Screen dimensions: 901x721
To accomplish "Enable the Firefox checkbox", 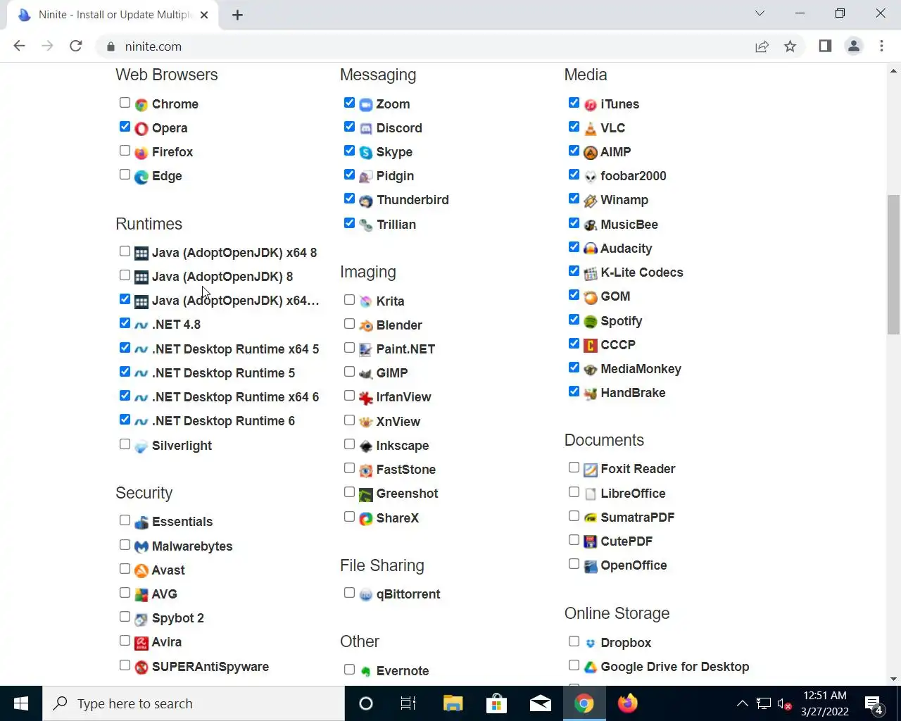I will (x=125, y=151).
